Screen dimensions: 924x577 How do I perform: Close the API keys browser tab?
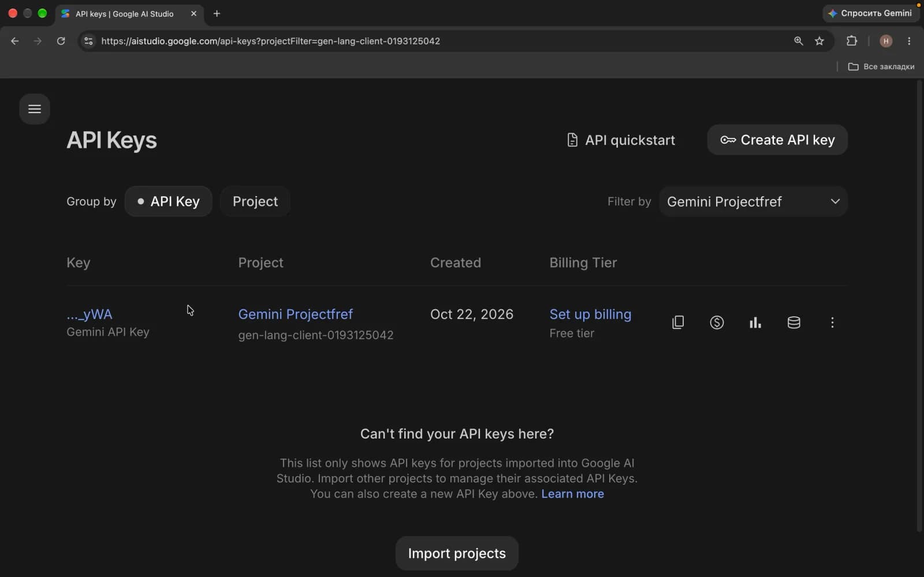[193, 14]
